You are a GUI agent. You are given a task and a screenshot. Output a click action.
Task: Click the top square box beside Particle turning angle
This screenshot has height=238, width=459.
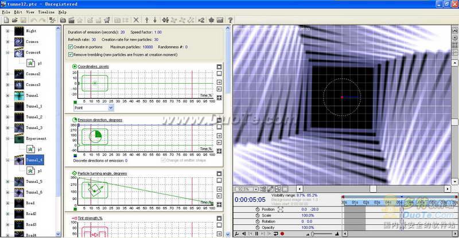[x=219, y=174]
